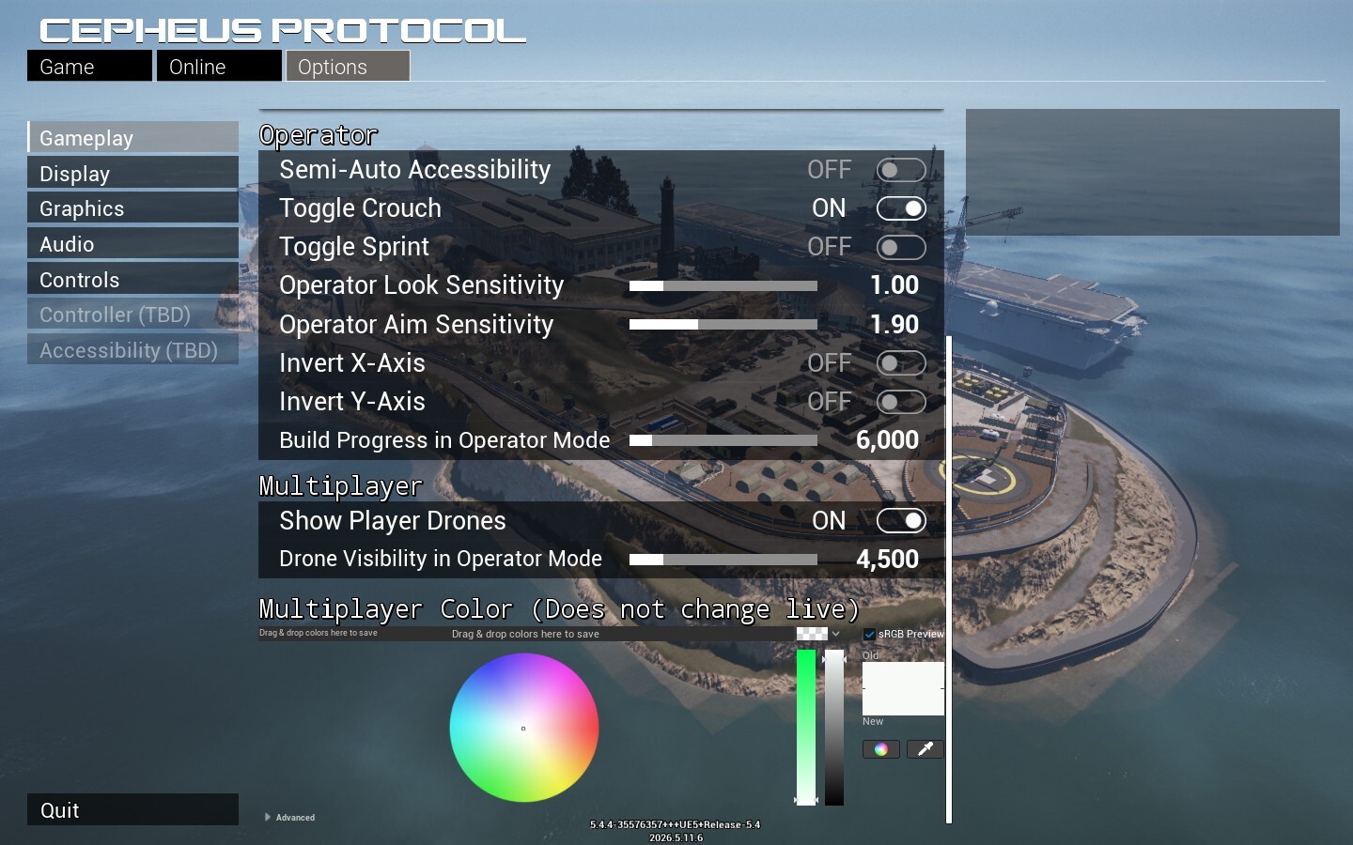
Task: Enable Invert X-Axis toggle
Action: [x=901, y=363]
